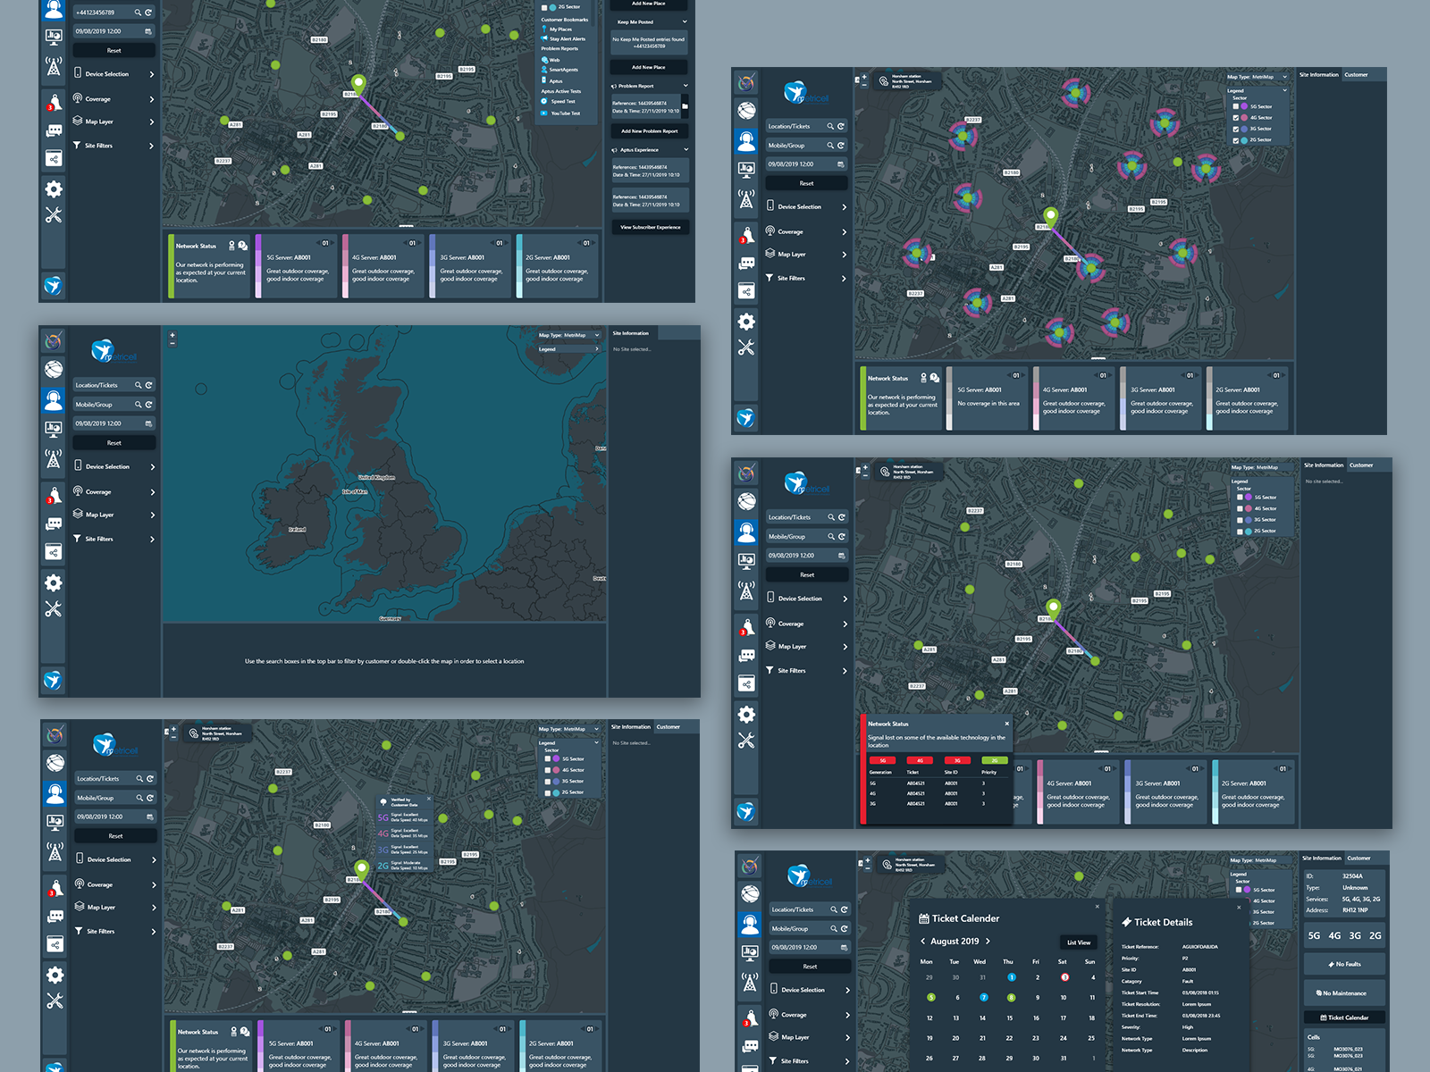Check the unchecked 5G Sector box in sector-rings map legend

[1236, 106]
